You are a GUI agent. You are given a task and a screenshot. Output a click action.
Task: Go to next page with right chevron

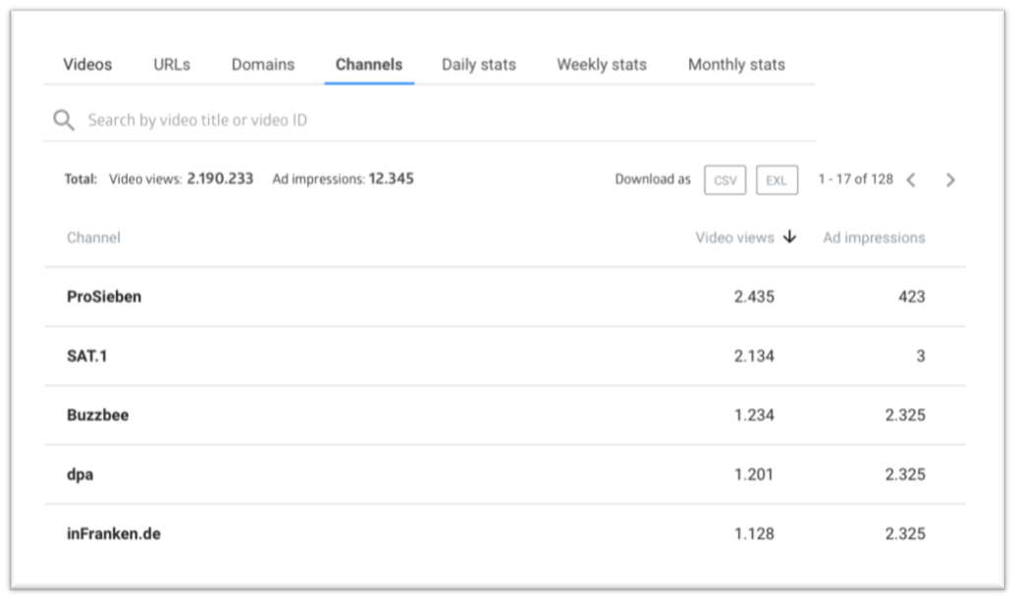[x=950, y=180]
